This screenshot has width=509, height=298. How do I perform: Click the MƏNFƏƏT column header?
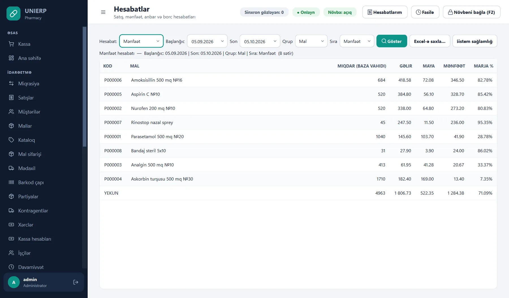click(454, 66)
